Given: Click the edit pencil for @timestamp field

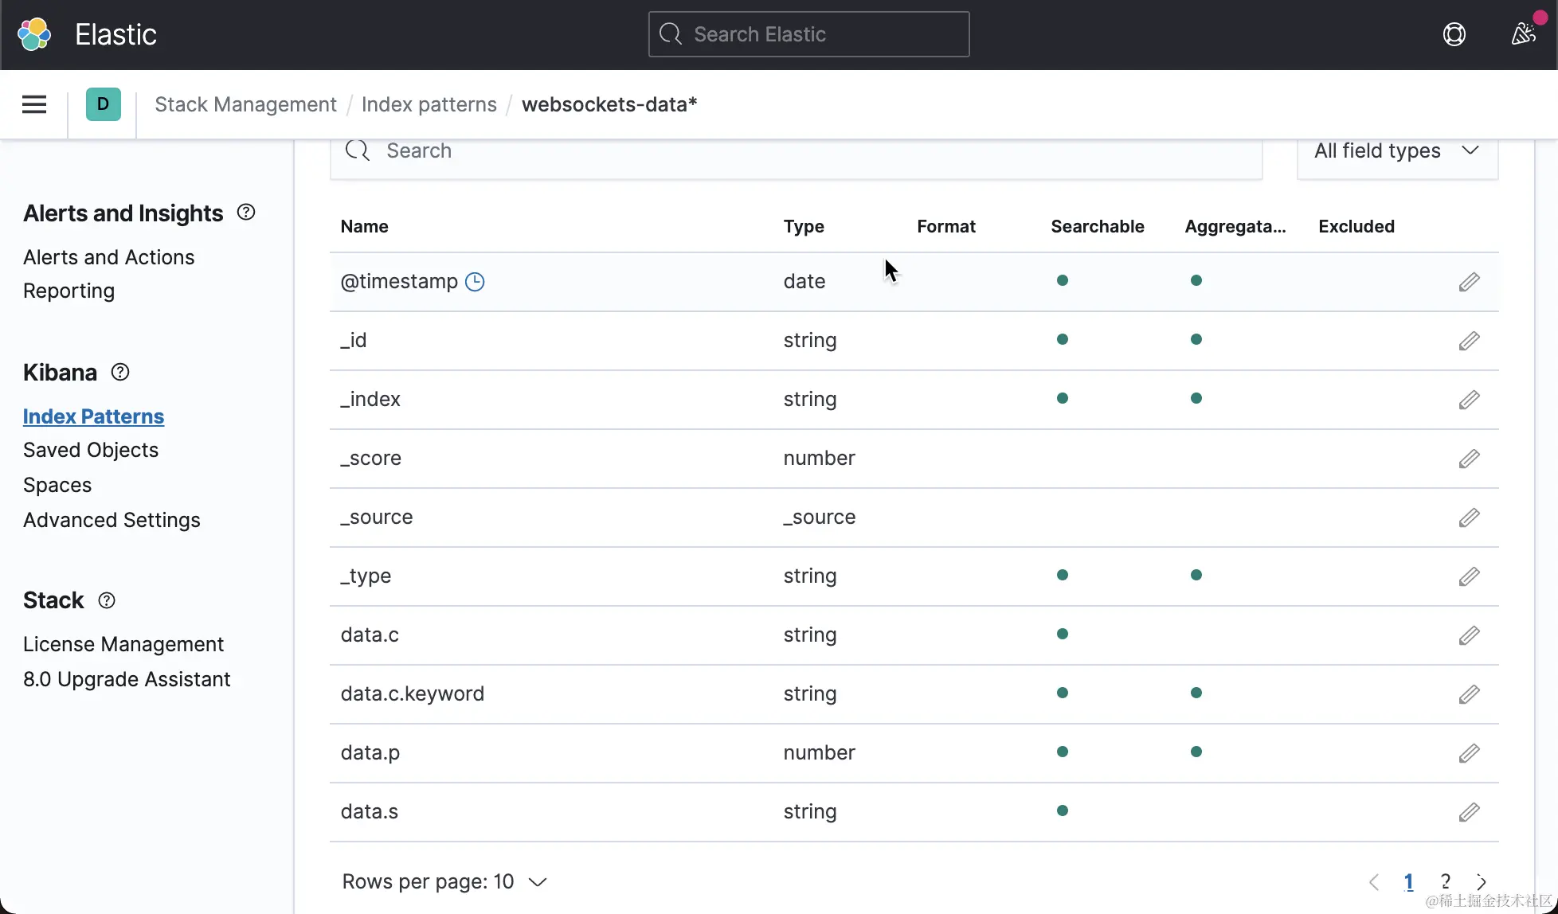Looking at the screenshot, I should [1469, 282].
